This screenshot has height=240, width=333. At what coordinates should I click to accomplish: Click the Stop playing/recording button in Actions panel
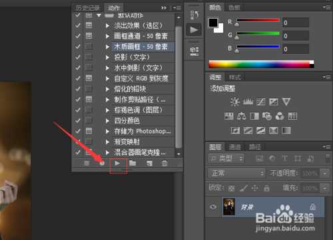click(x=87, y=164)
